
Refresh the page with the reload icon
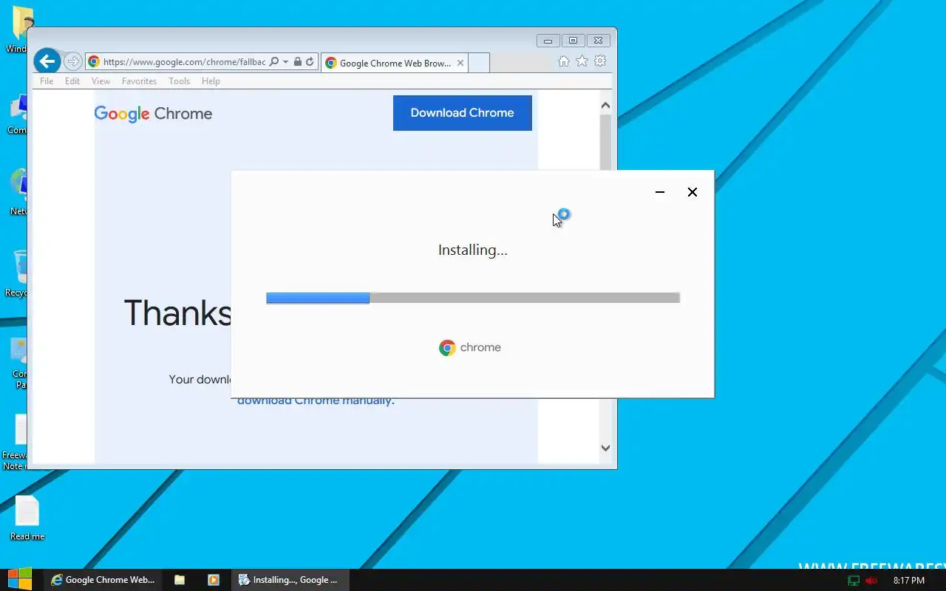[x=310, y=62]
